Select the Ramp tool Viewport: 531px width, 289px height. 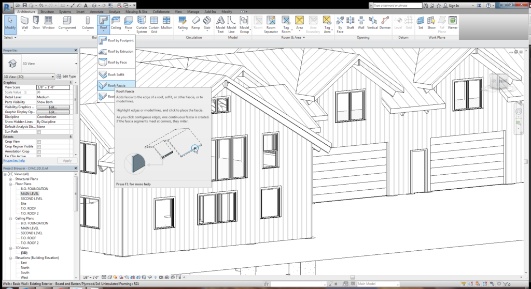point(195,23)
